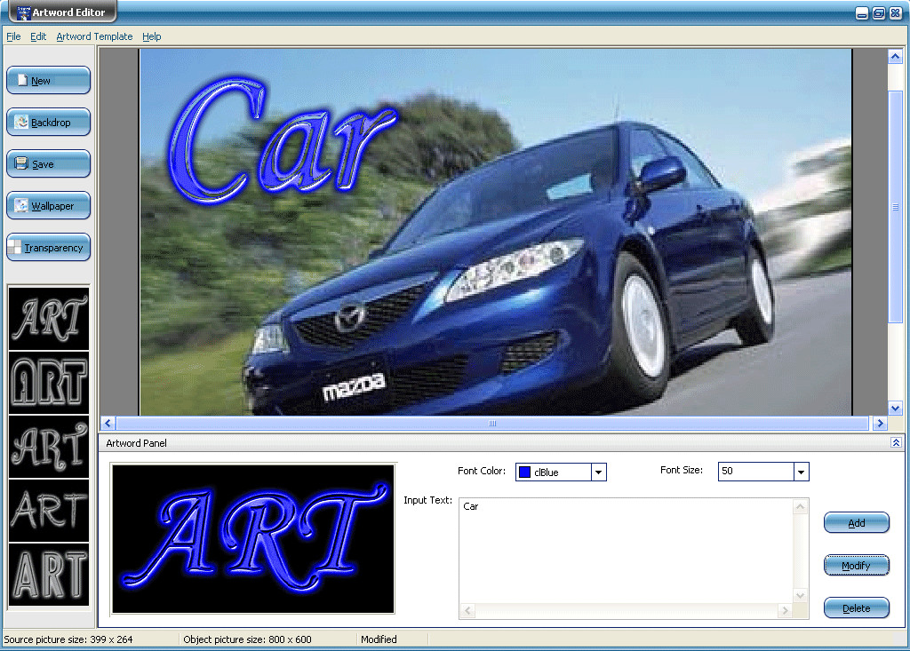The width and height of the screenshot is (910, 651).
Task: Select the second blocky outline ART style
Action: click(49, 383)
